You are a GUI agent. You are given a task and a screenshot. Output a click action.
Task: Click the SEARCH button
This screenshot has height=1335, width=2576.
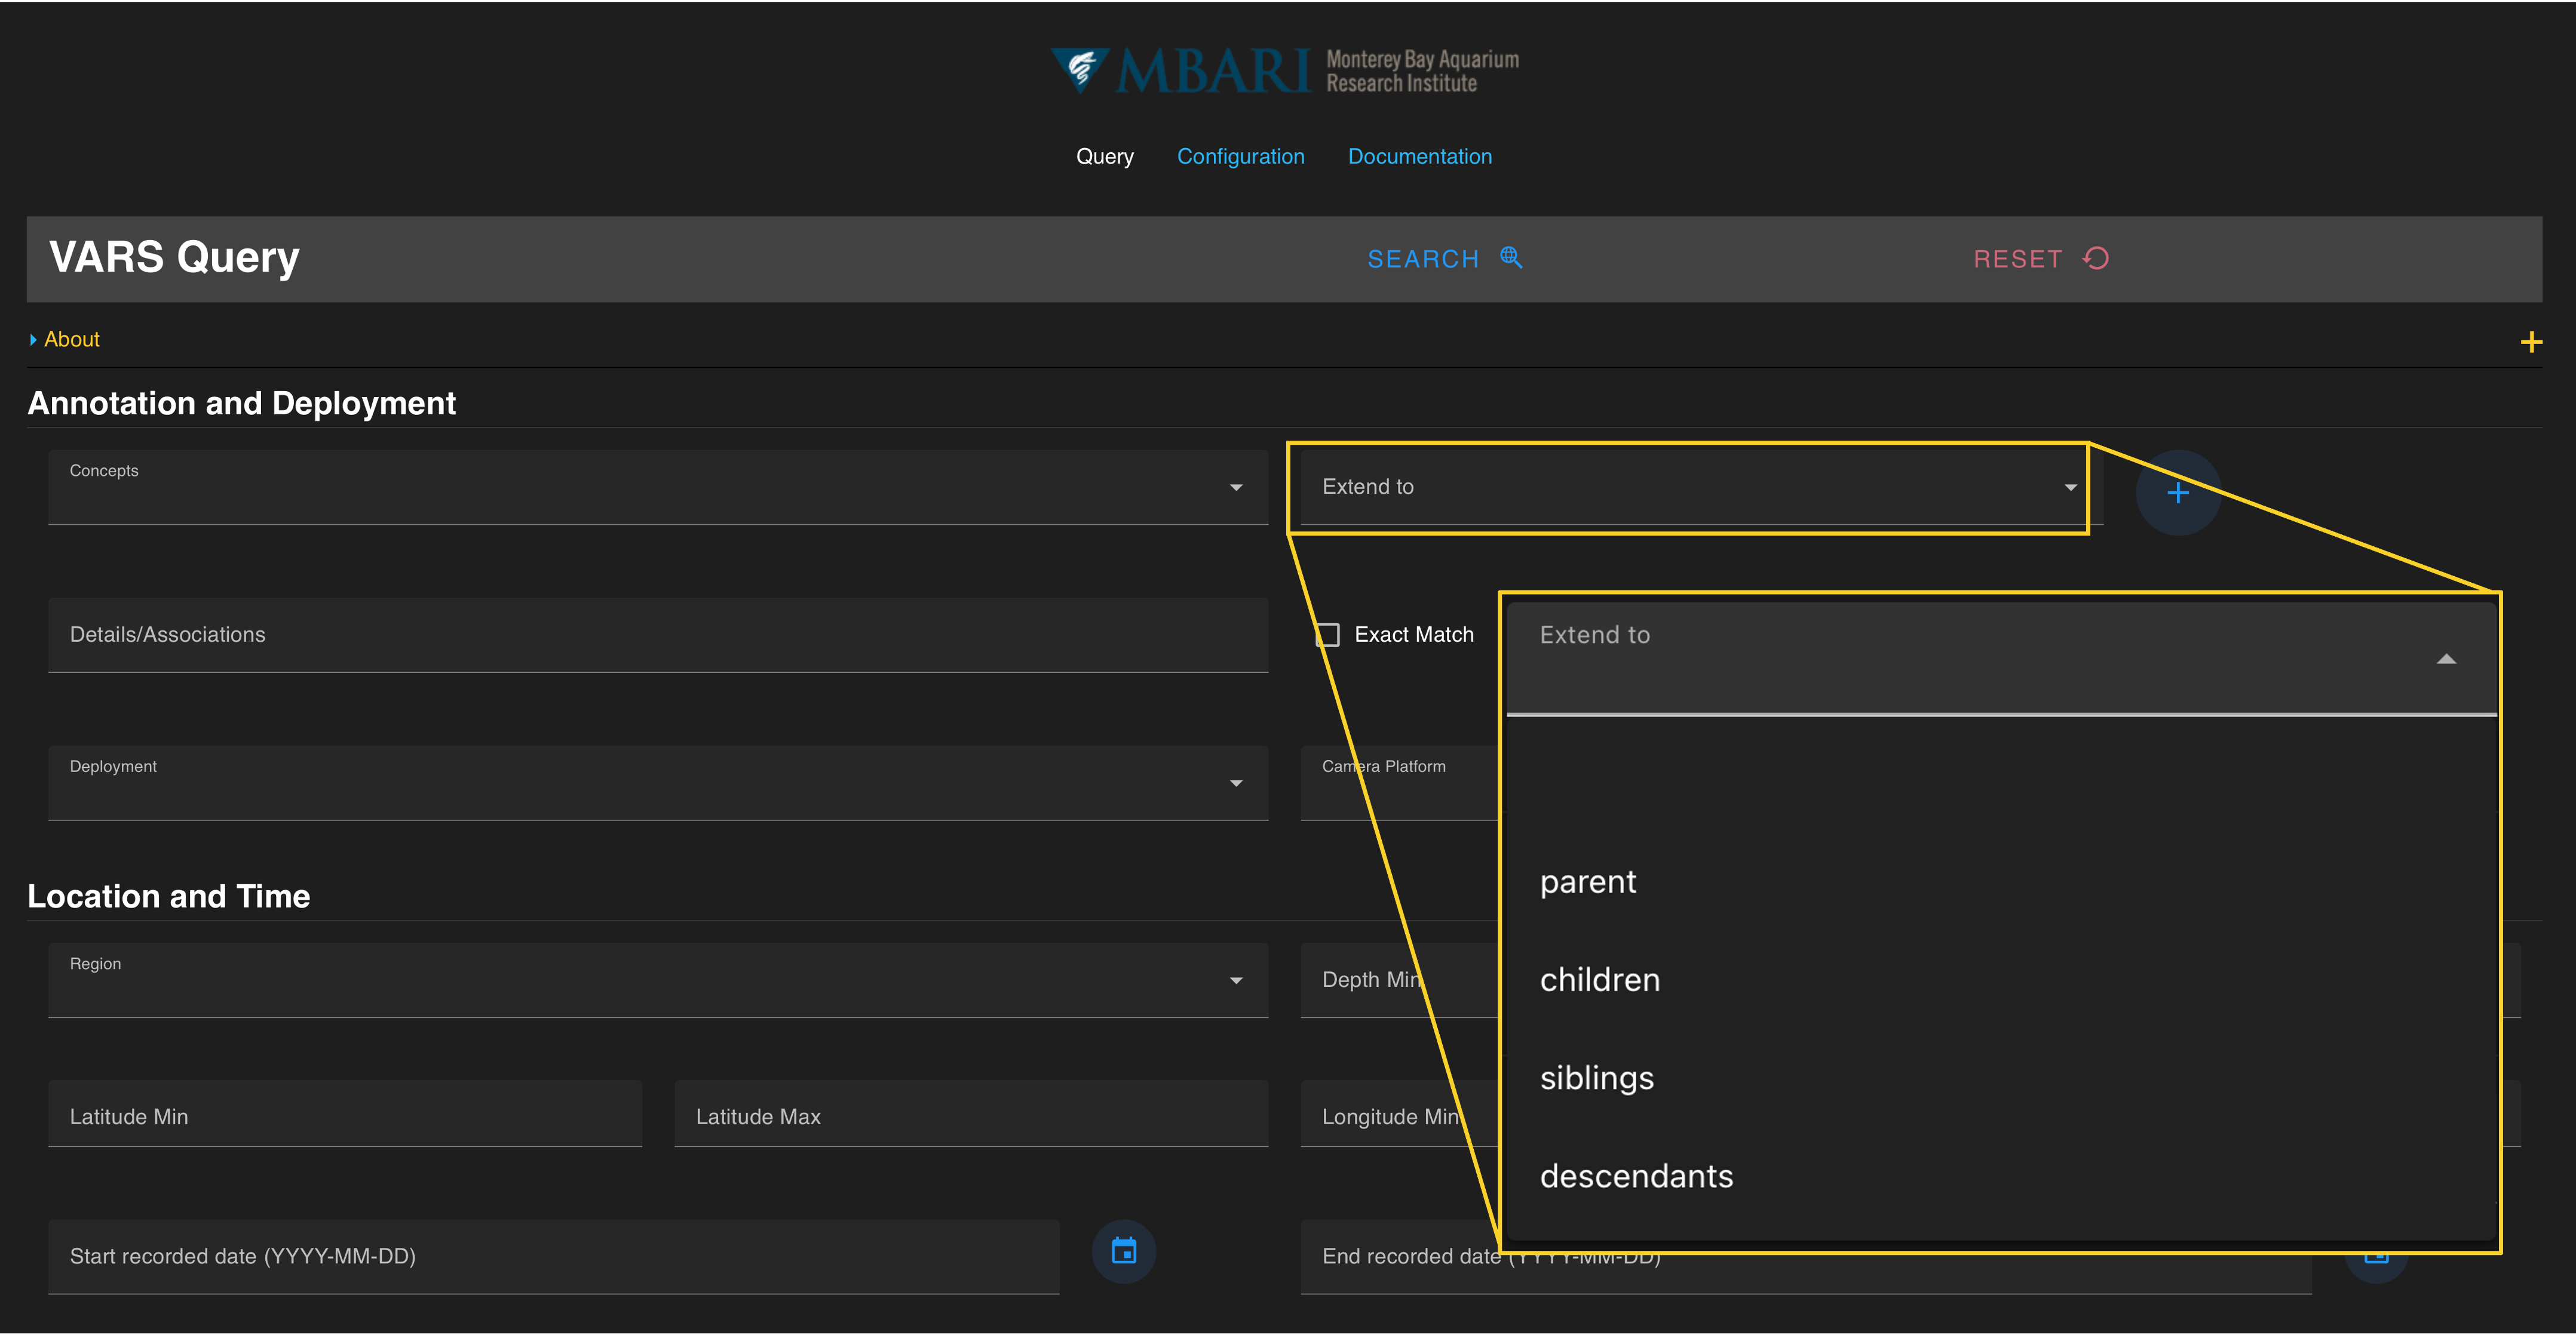1422,259
